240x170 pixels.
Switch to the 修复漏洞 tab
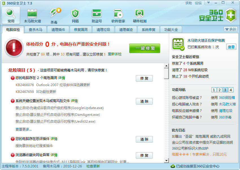coord(81,29)
